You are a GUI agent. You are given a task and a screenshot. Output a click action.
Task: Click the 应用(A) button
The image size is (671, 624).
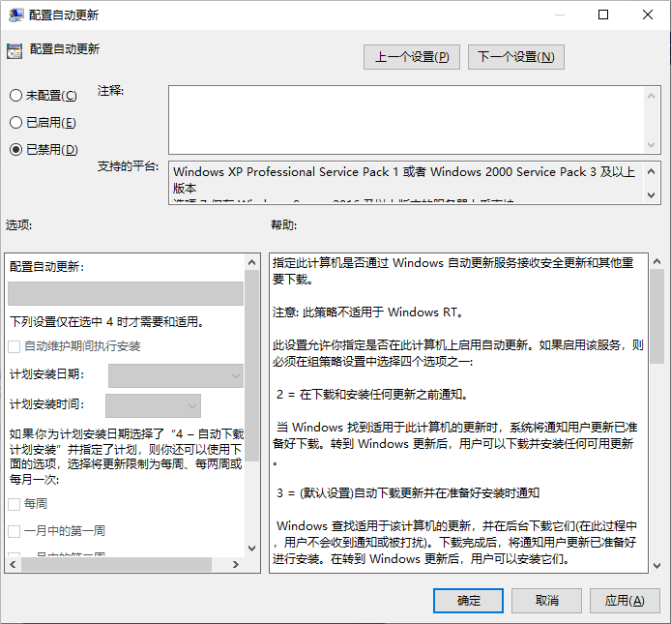pos(625,601)
